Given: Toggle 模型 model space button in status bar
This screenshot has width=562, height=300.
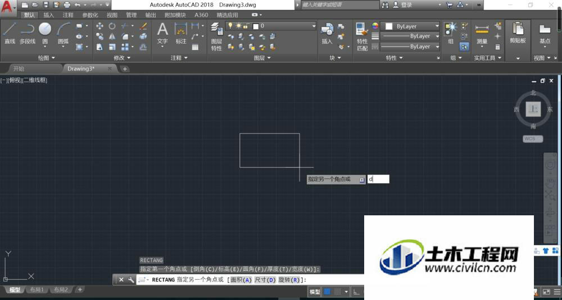Looking at the screenshot, I should pyautogui.click(x=315, y=292).
